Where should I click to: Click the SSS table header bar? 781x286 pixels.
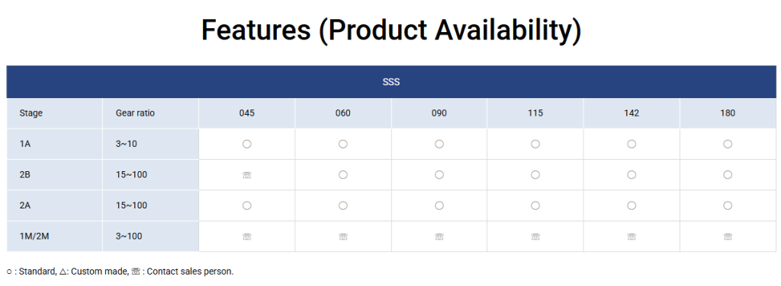point(391,82)
